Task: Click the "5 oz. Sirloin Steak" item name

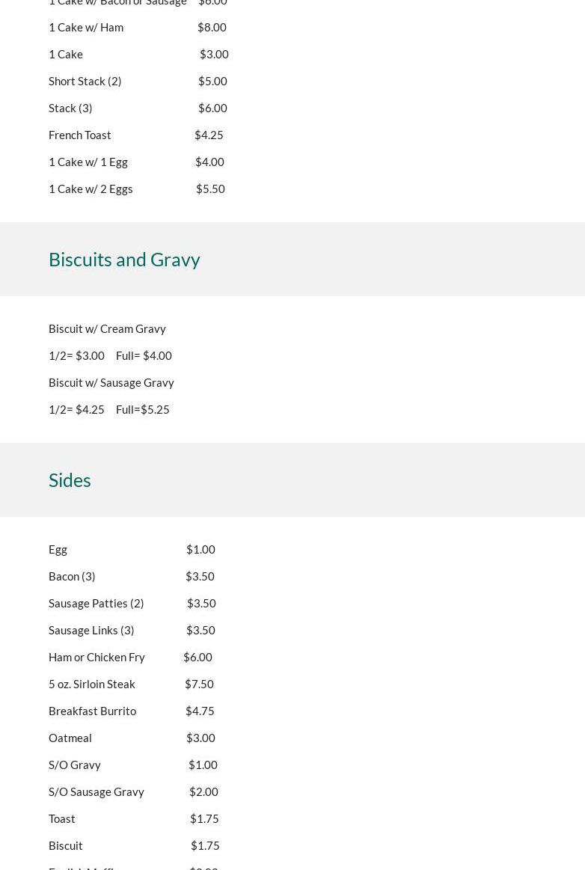Action: 92,684
